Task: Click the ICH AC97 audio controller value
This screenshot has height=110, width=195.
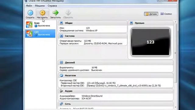Action: click(87, 98)
